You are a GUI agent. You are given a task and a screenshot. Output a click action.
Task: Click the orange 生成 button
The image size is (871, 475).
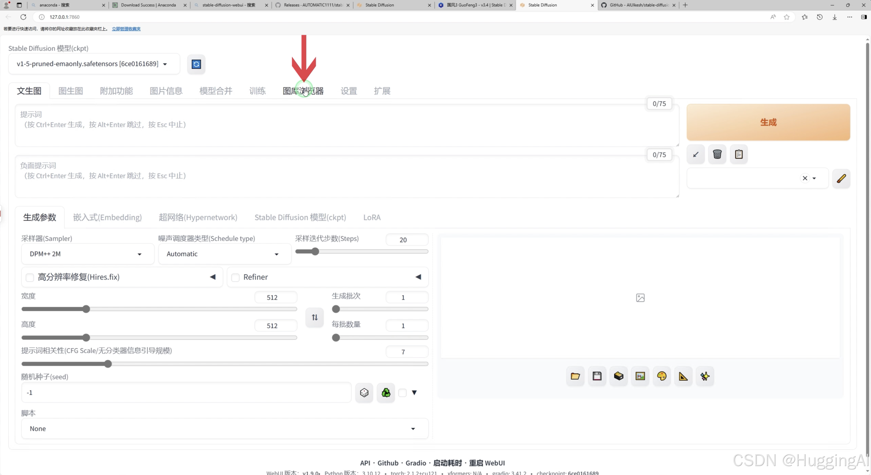tap(768, 122)
